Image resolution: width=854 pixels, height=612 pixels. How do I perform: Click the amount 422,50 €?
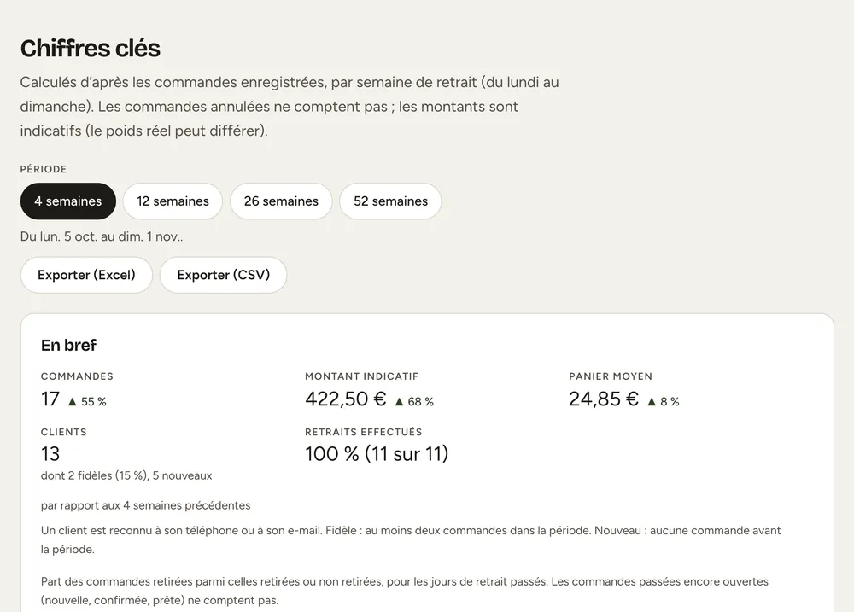[346, 399]
